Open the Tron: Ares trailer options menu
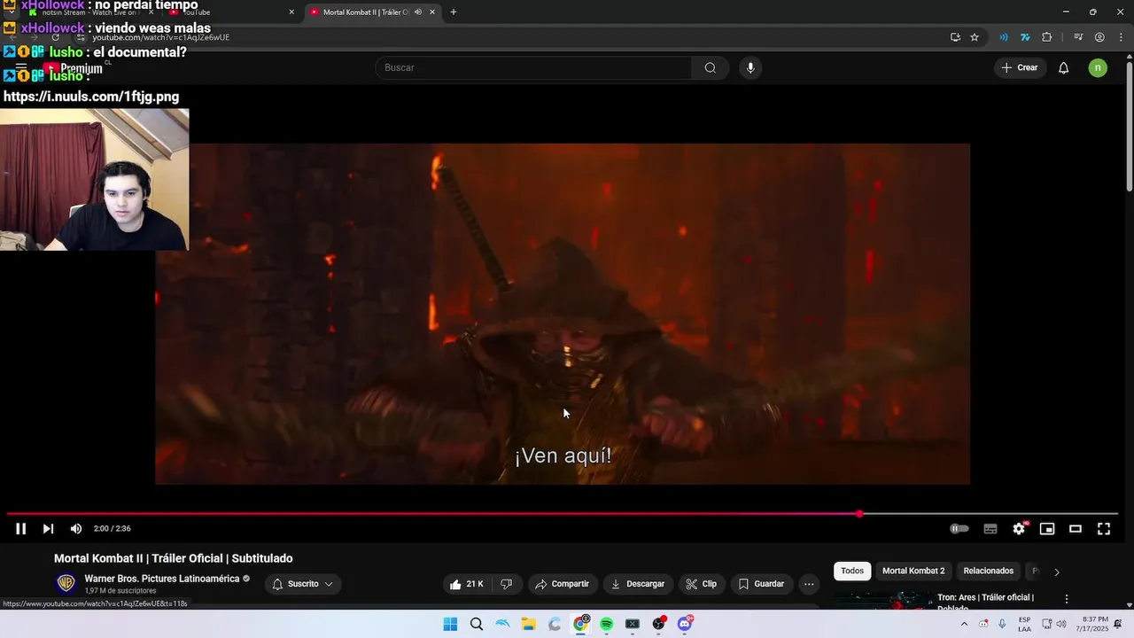Image resolution: width=1134 pixels, height=638 pixels. coord(1067,599)
